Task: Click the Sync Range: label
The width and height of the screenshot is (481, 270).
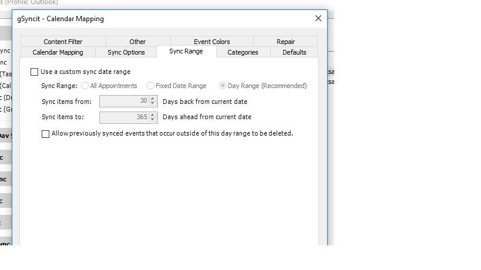Action: point(59,86)
